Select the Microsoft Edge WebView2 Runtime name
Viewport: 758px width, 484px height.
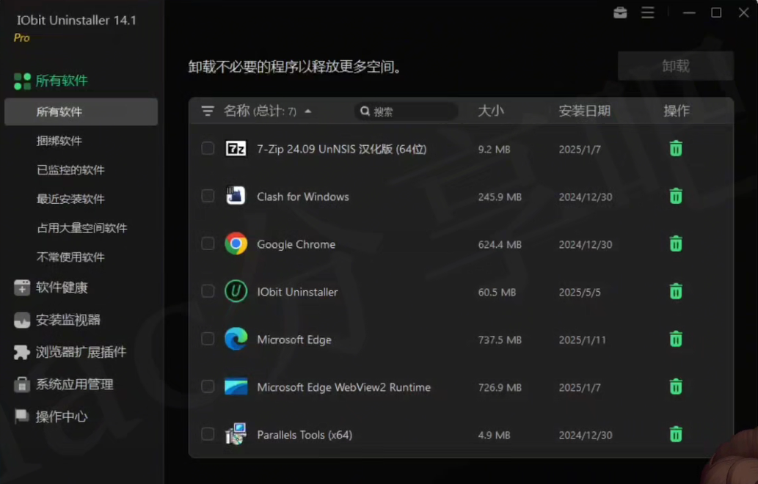[343, 387]
